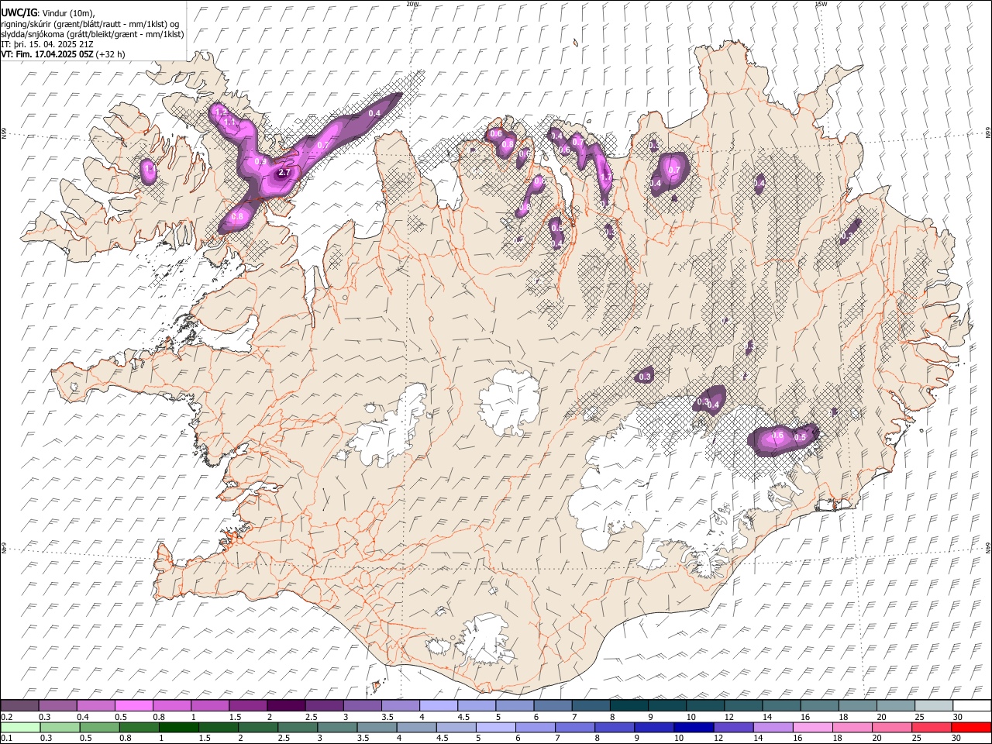This screenshot has height=744, width=992.
Task: Select the bright pink 0.5 swatch, upper legend
Action: click(133, 706)
